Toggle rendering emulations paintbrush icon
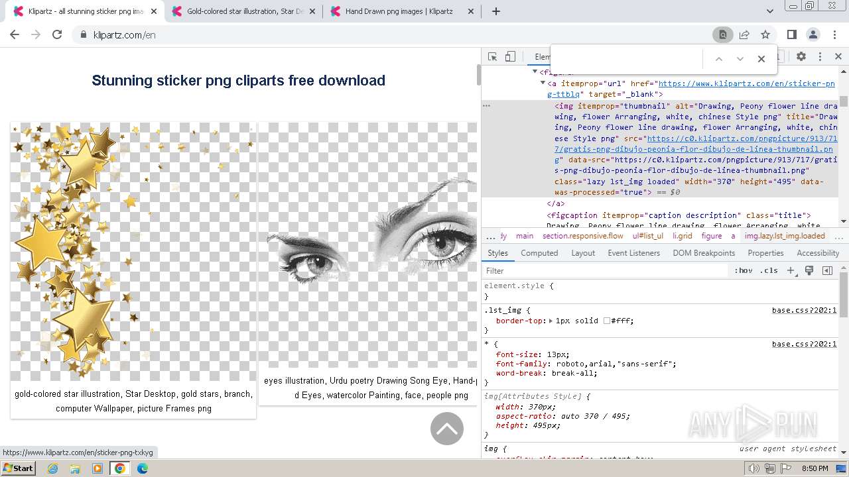Viewport: 849px width, 477px height. point(809,271)
